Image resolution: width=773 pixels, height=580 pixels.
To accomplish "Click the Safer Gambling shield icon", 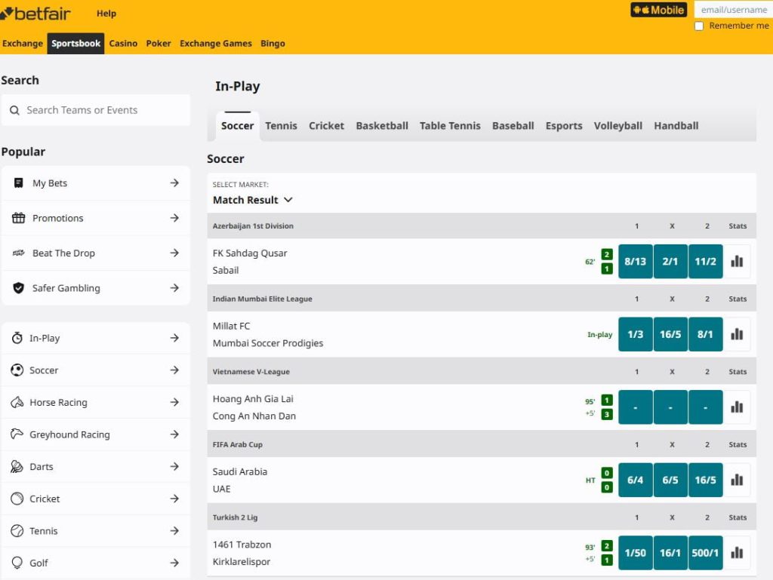I will click(x=18, y=288).
